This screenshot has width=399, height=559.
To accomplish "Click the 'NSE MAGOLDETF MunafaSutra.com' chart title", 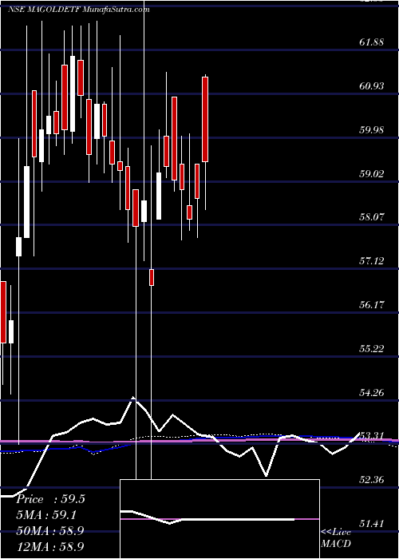I will tap(78, 10).
